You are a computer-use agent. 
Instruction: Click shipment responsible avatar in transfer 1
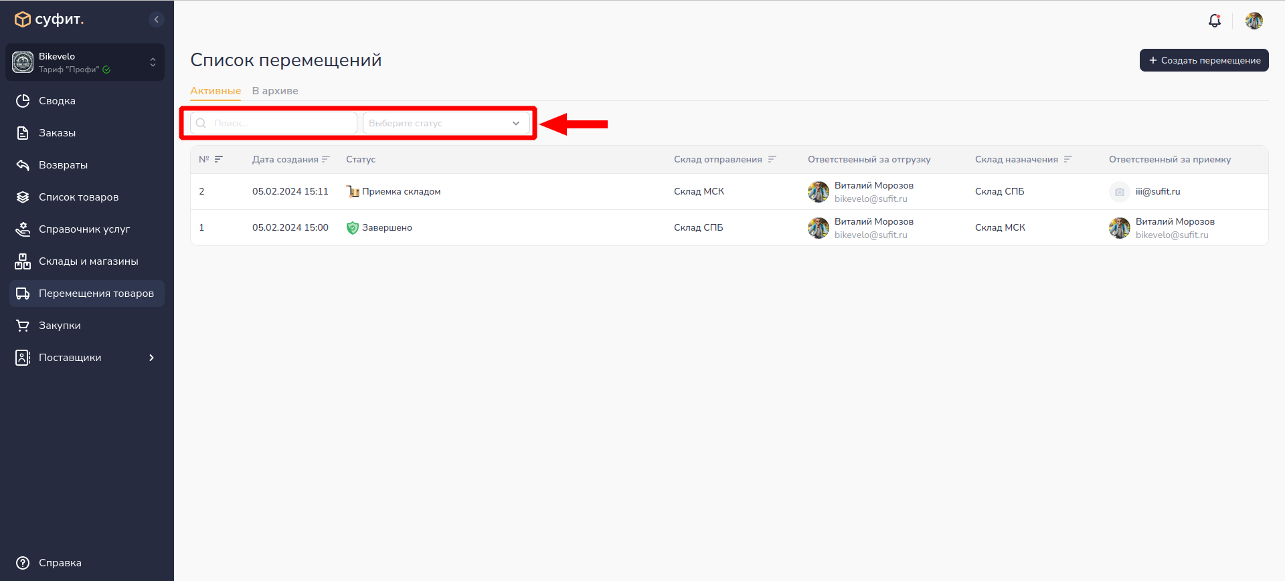[819, 228]
